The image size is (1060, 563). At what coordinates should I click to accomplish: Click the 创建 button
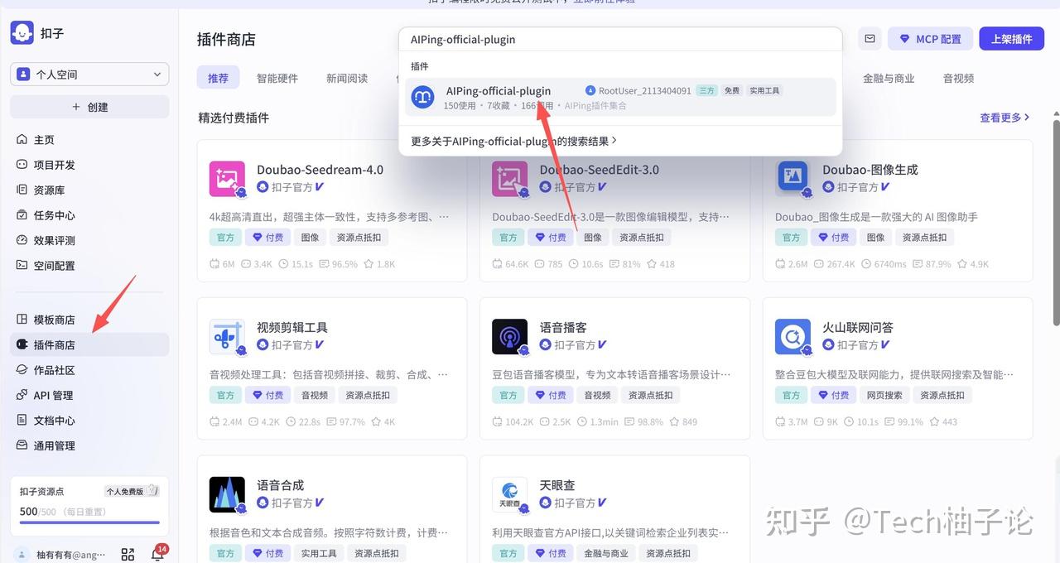pyautogui.click(x=89, y=107)
